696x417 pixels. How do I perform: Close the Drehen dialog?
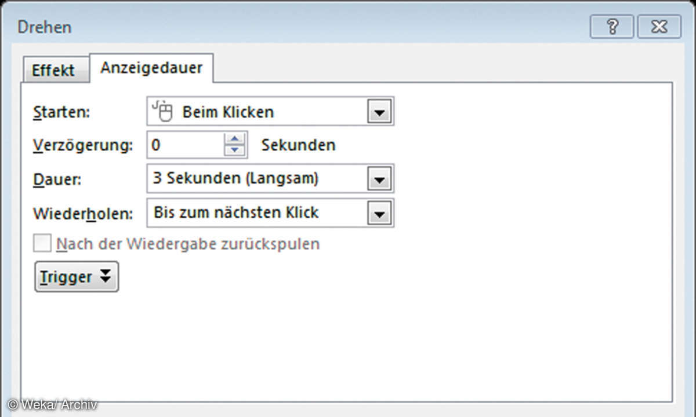pyautogui.click(x=659, y=27)
